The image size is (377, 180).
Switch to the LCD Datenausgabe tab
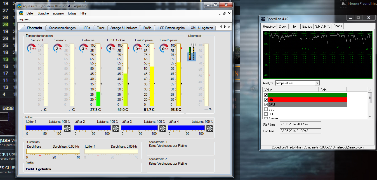click(171, 28)
